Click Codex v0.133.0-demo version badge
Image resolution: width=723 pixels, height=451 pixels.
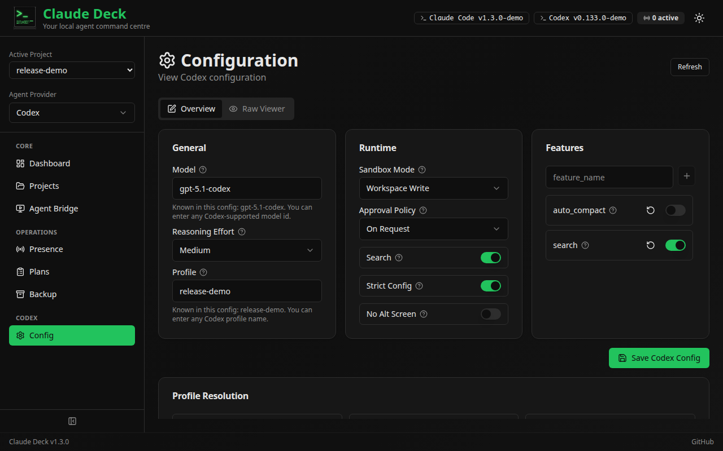(x=583, y=18)
